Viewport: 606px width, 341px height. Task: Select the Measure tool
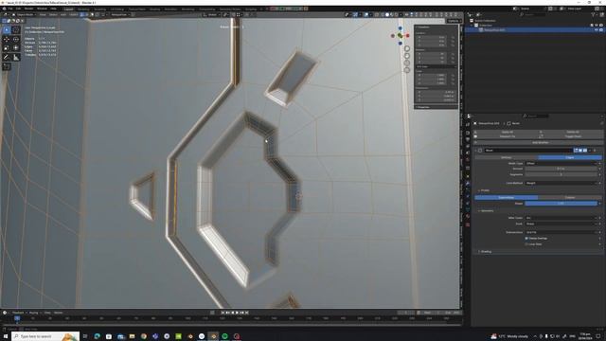pos(16,57)
